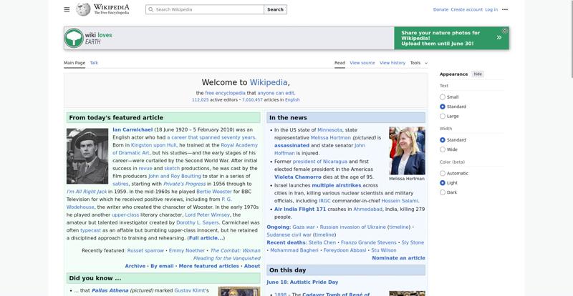
Task: Open Melissa Hortman photo thumbnail
Action: pos(407,151)
